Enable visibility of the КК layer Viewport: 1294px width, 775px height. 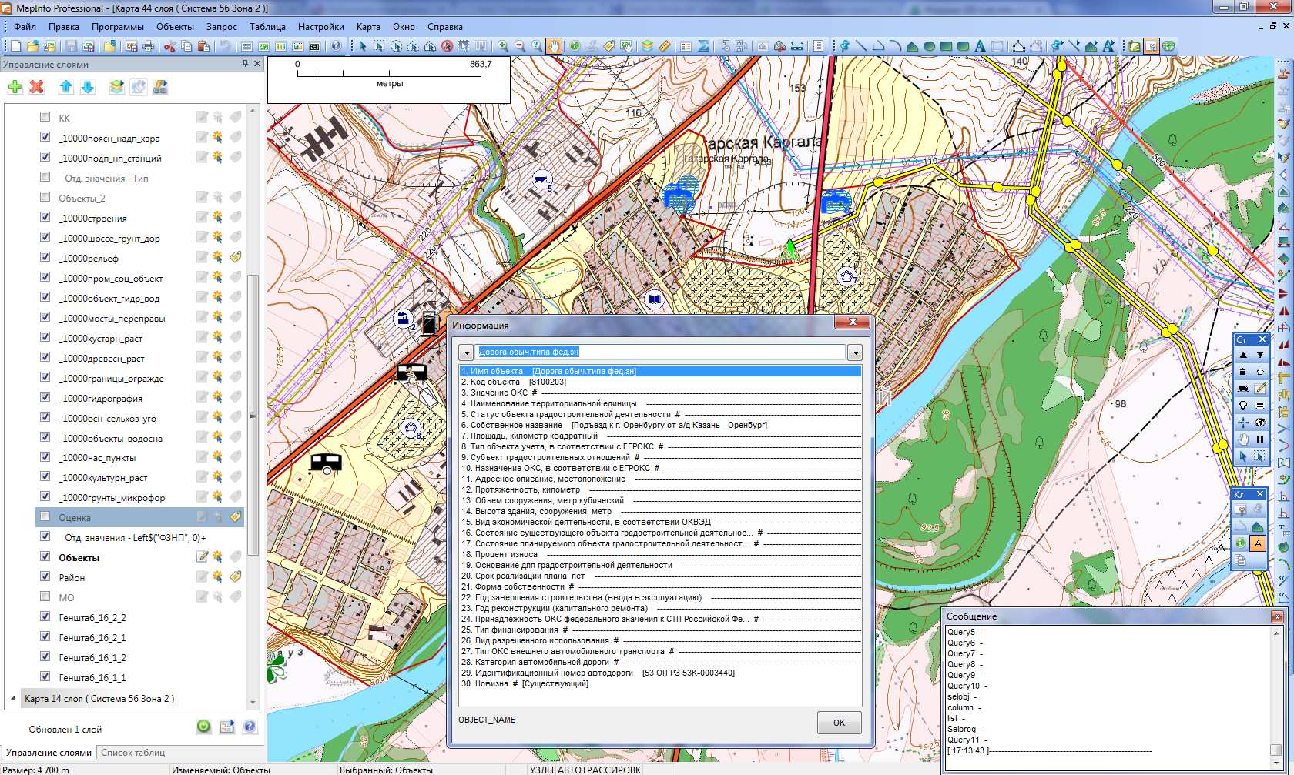pos(45,117)
